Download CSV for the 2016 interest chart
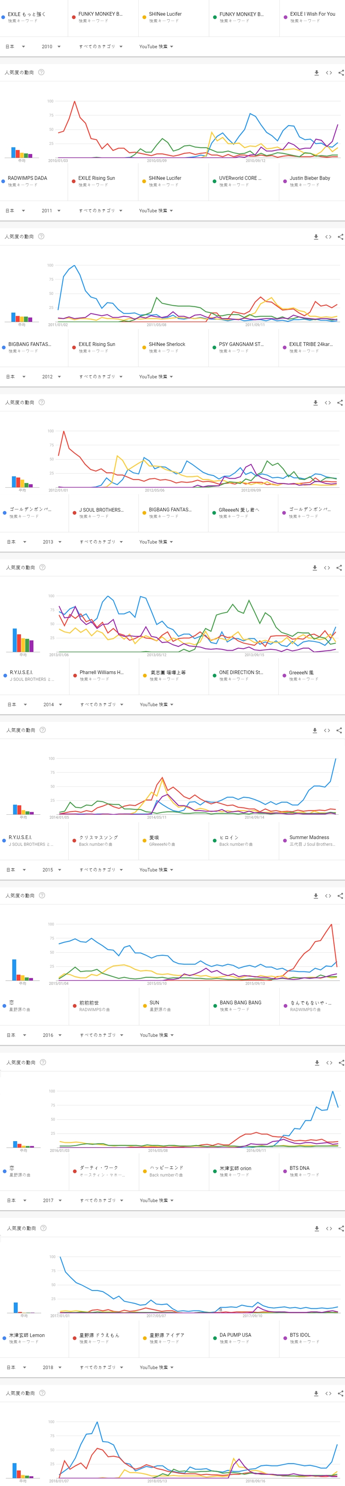This screenshot has height=1486, width=345. pyautogui.click(x=317, y=1062)
